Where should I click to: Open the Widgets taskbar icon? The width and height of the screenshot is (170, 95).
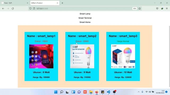click(73, 92)
